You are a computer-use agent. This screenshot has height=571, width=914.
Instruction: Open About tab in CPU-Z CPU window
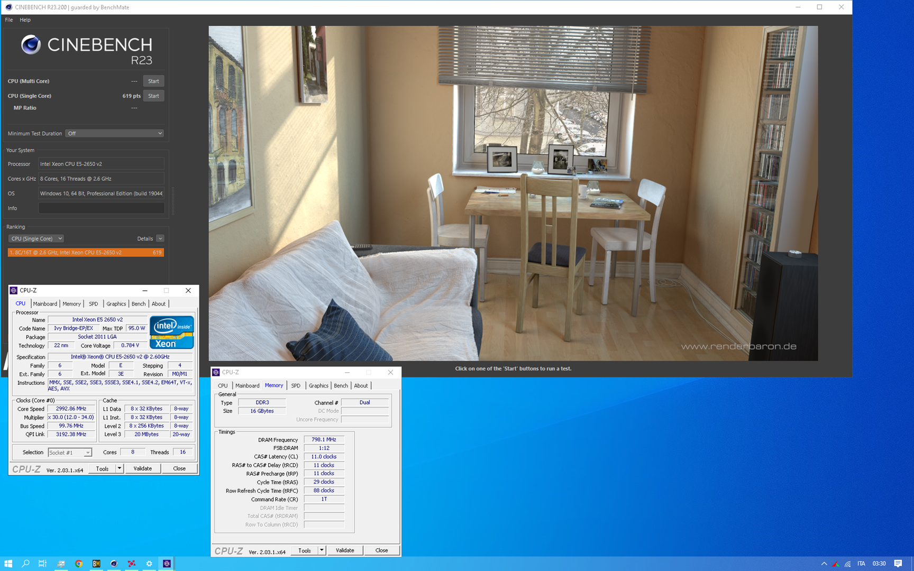159,304
